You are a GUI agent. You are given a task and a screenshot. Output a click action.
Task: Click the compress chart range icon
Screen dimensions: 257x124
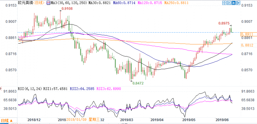click(229, 3)
